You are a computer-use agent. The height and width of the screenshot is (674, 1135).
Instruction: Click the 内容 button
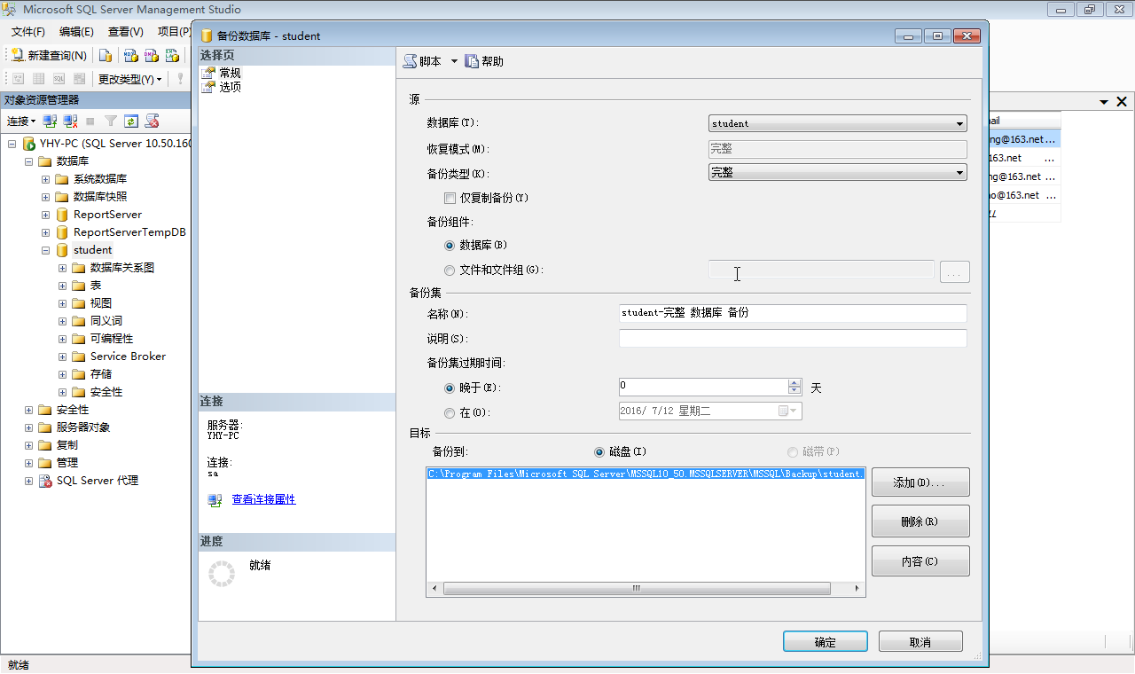pos(920,561)
